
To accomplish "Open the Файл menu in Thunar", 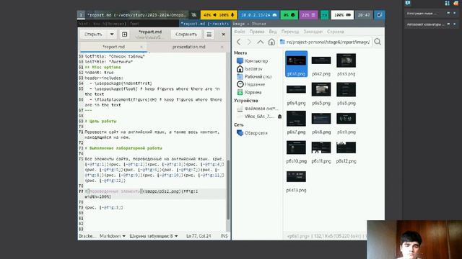I will 240,32.
